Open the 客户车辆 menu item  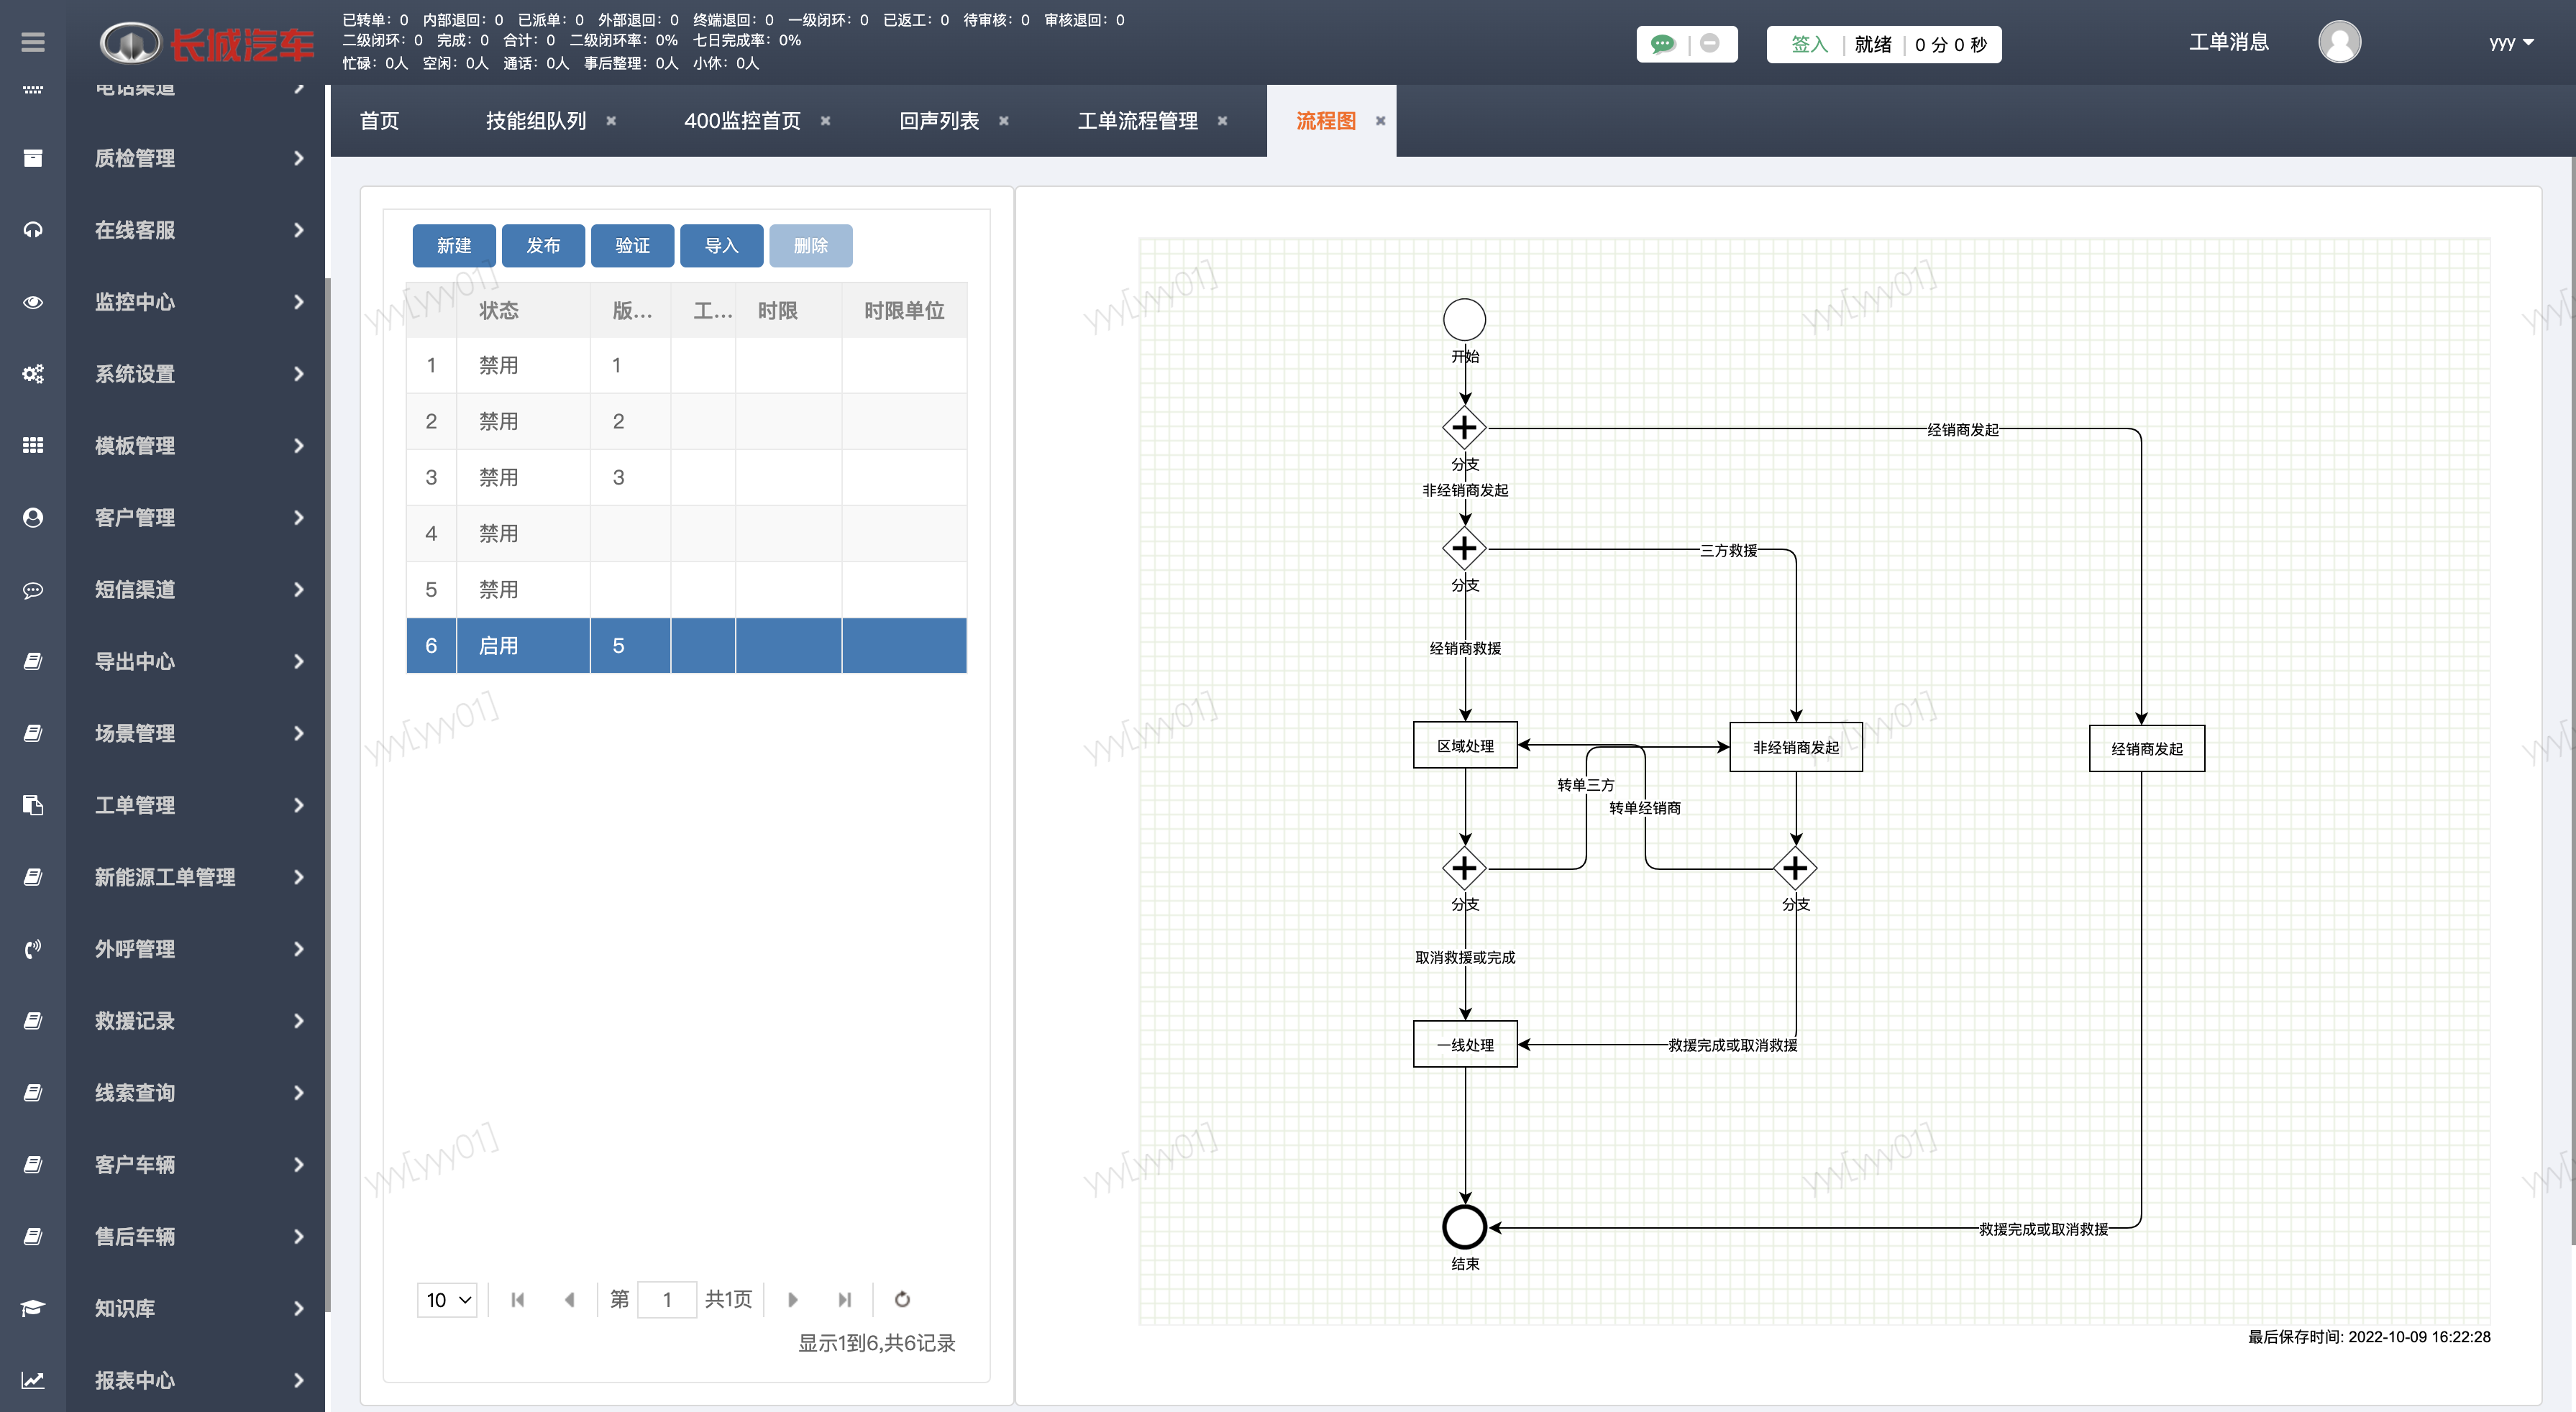[x=195, y=1165]
